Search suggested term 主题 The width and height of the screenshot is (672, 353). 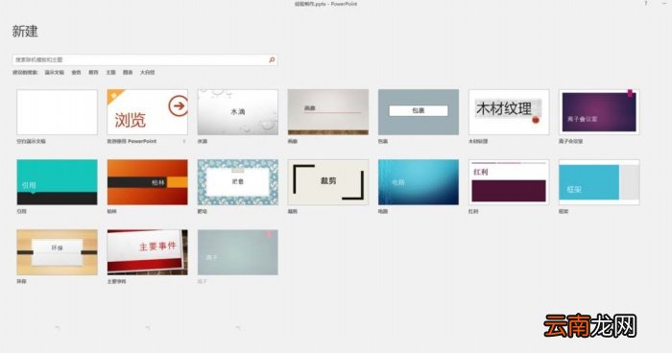tap(111, 72)
